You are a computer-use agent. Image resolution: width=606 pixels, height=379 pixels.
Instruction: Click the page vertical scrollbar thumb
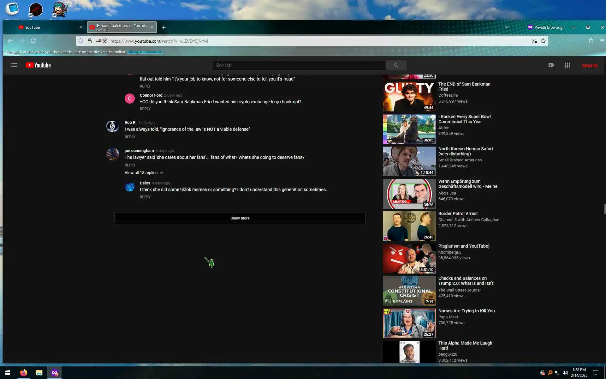(x=604, y=209)
